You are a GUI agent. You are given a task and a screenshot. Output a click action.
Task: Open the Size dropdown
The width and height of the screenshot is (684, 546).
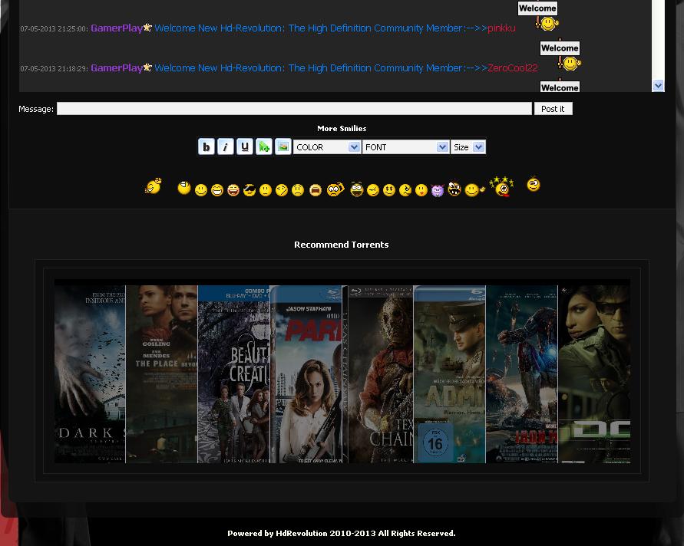(468, 147)
